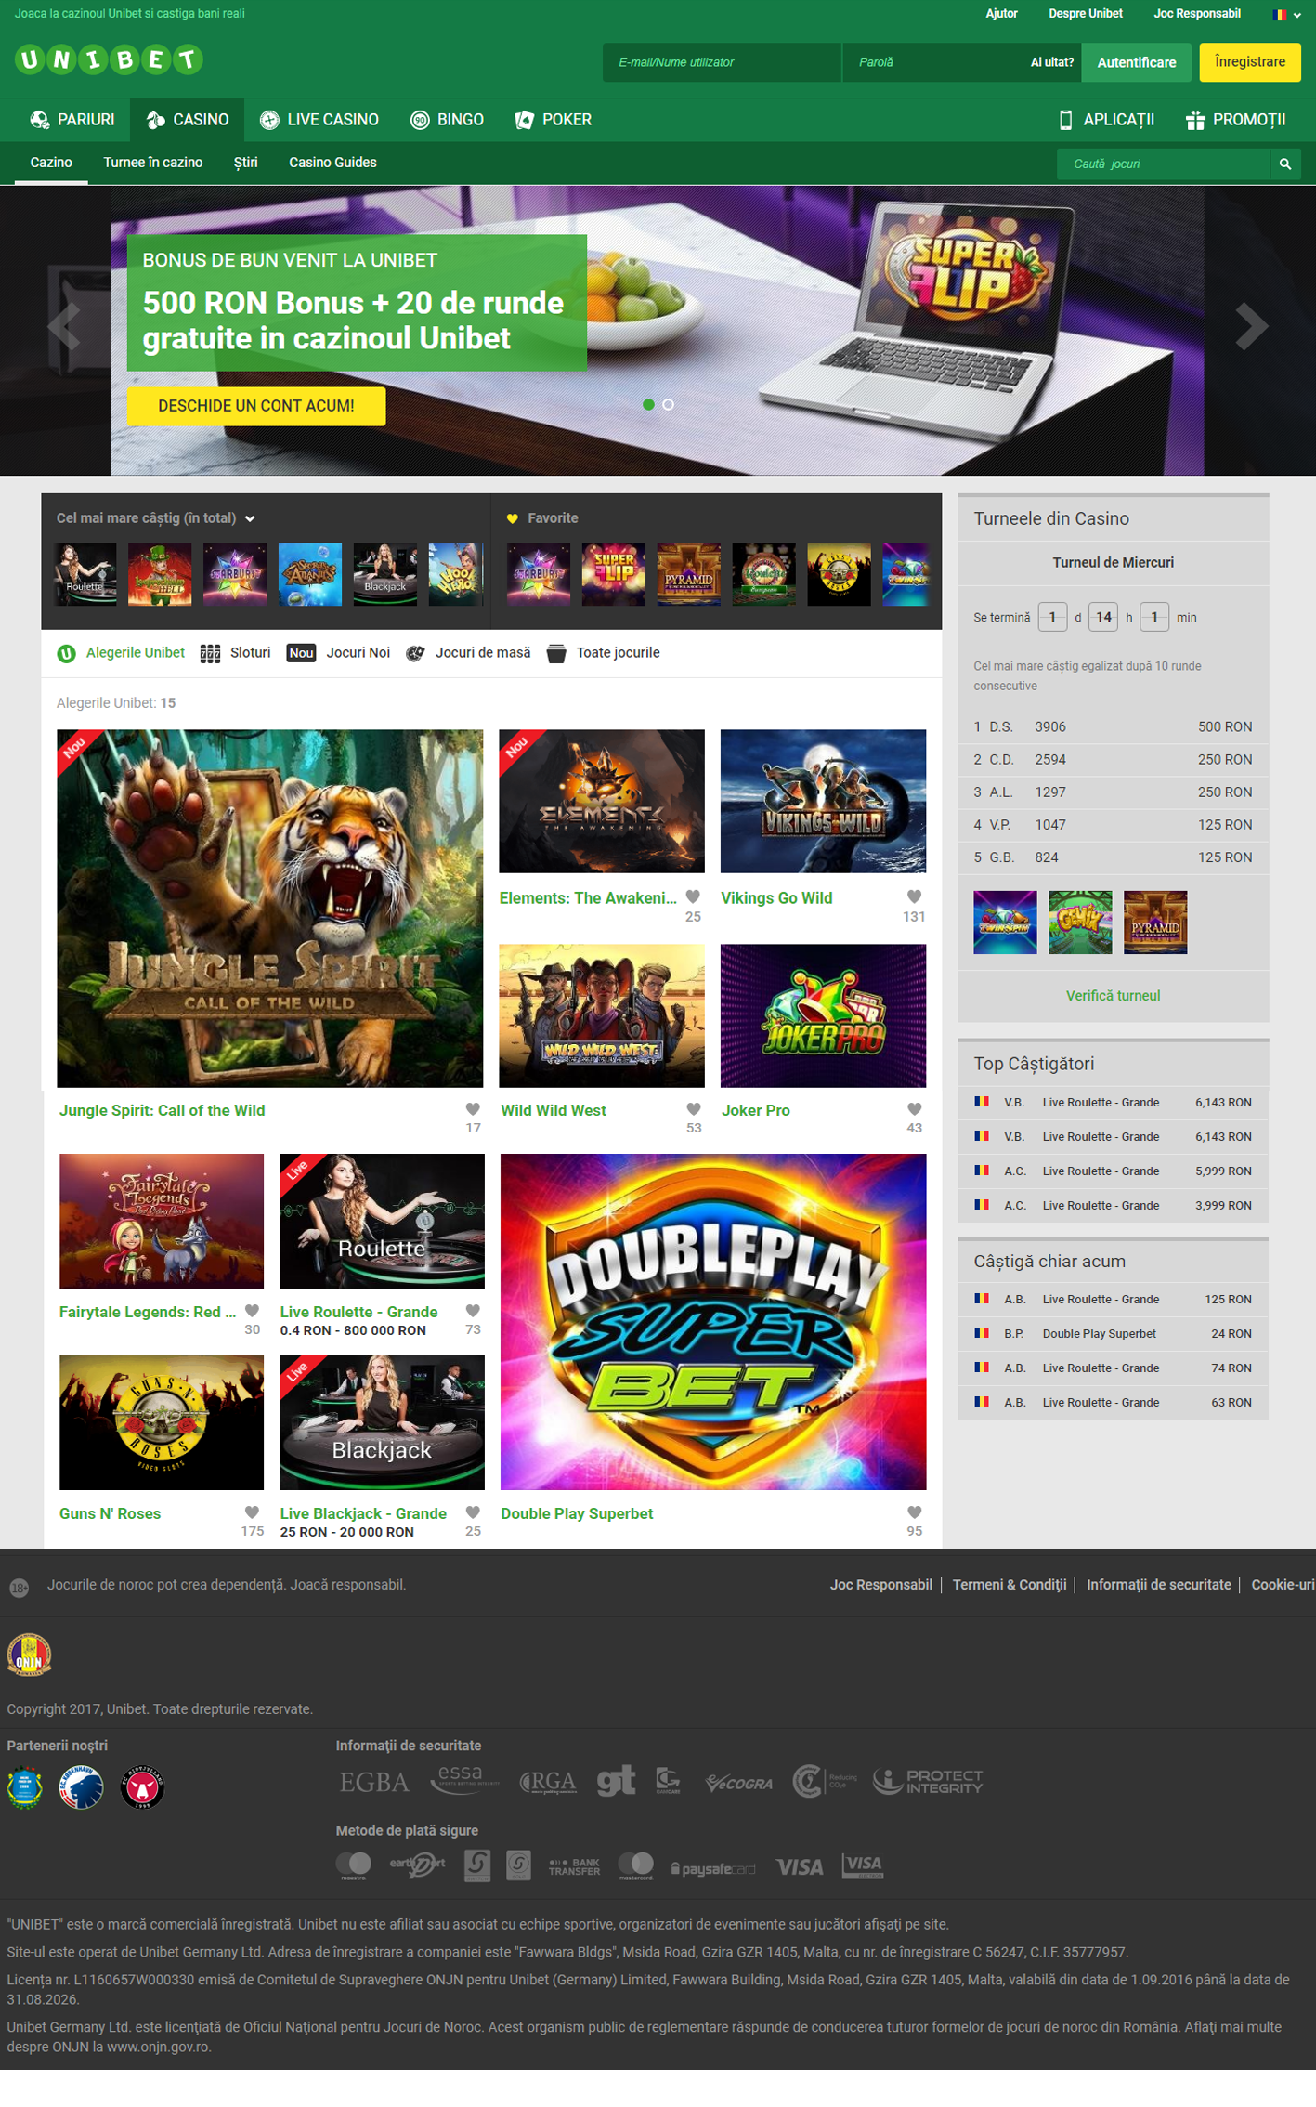The width and height of the screenshot is (1316, 2107).
Task: Select the second banner carousel dot
Action: [668, 404]
